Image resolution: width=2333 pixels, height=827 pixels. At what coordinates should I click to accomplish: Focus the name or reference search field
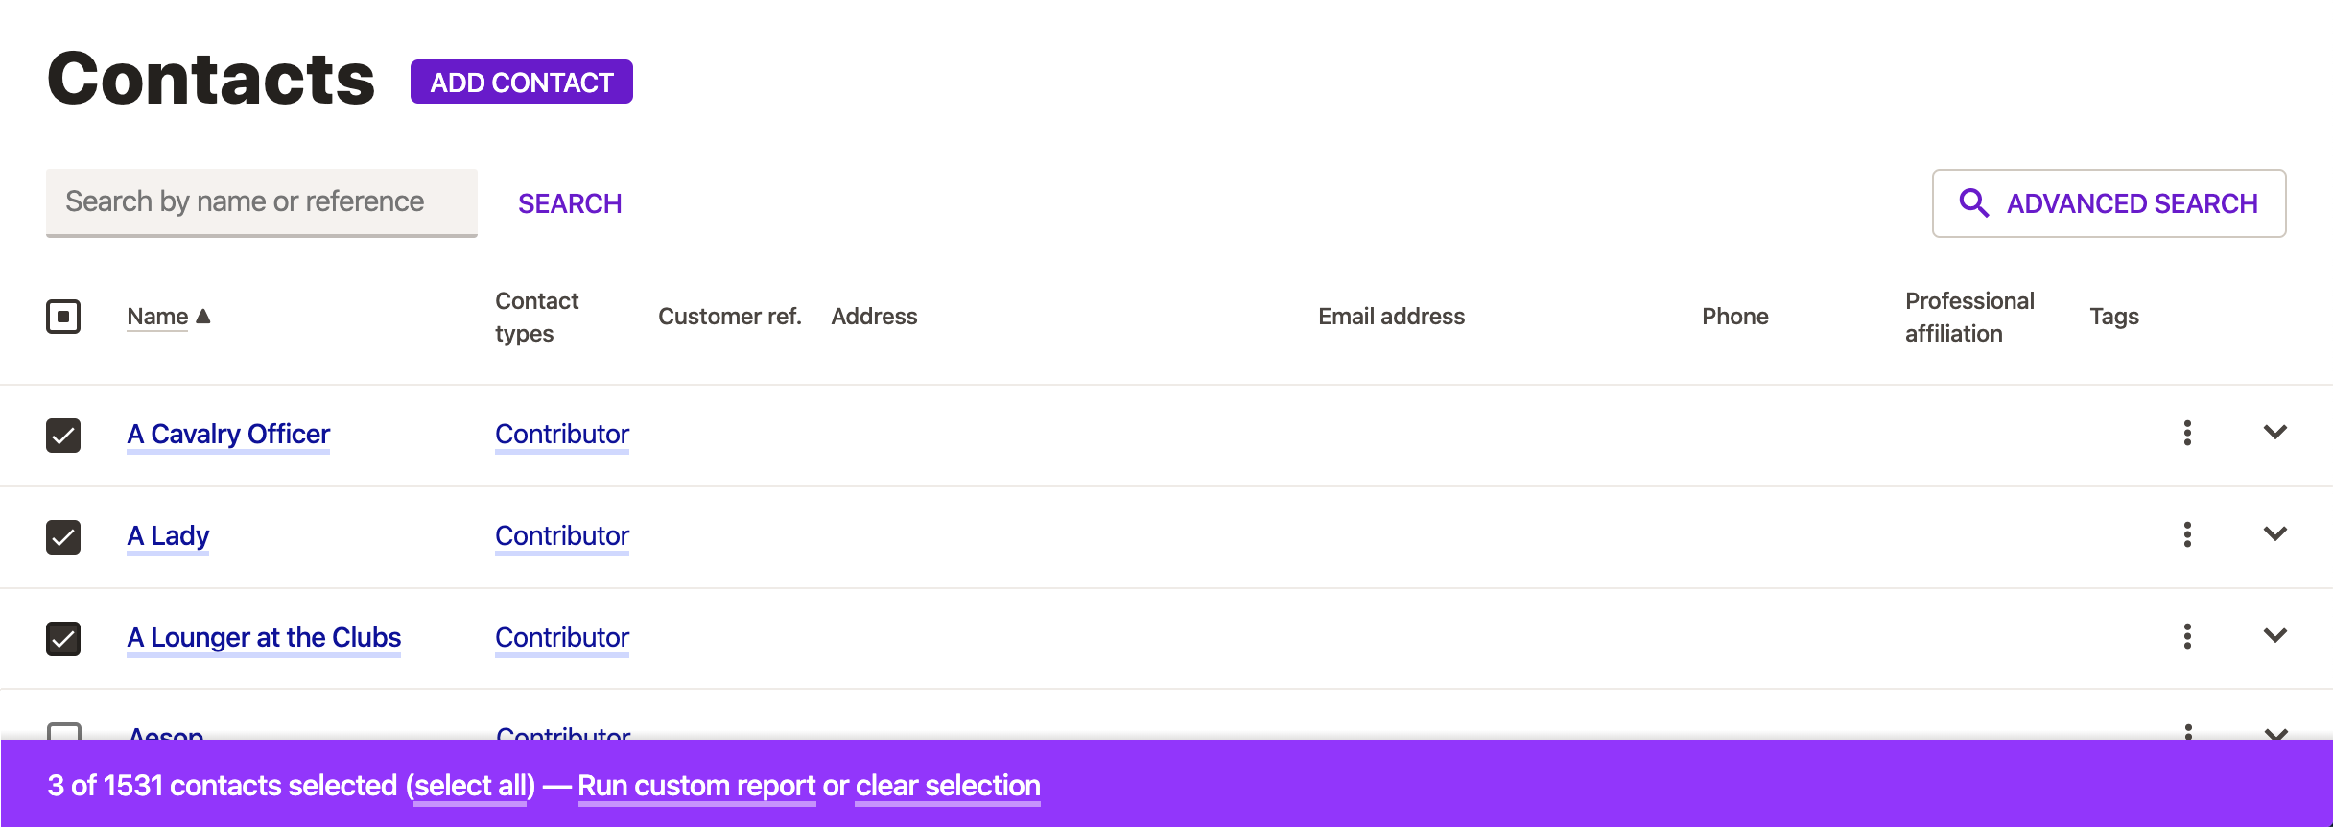(x=261, y=202)
